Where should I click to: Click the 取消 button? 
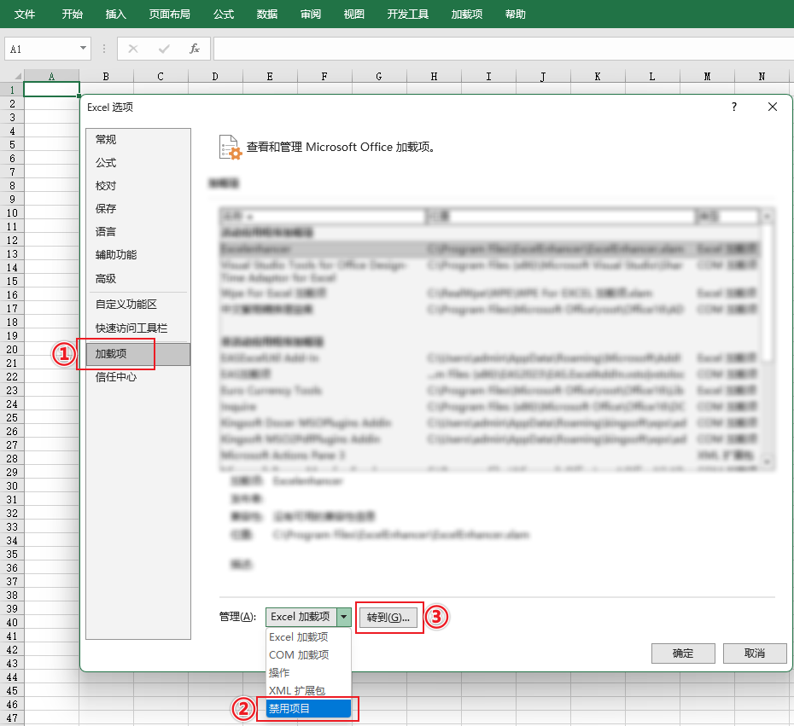tap(754, 653)
